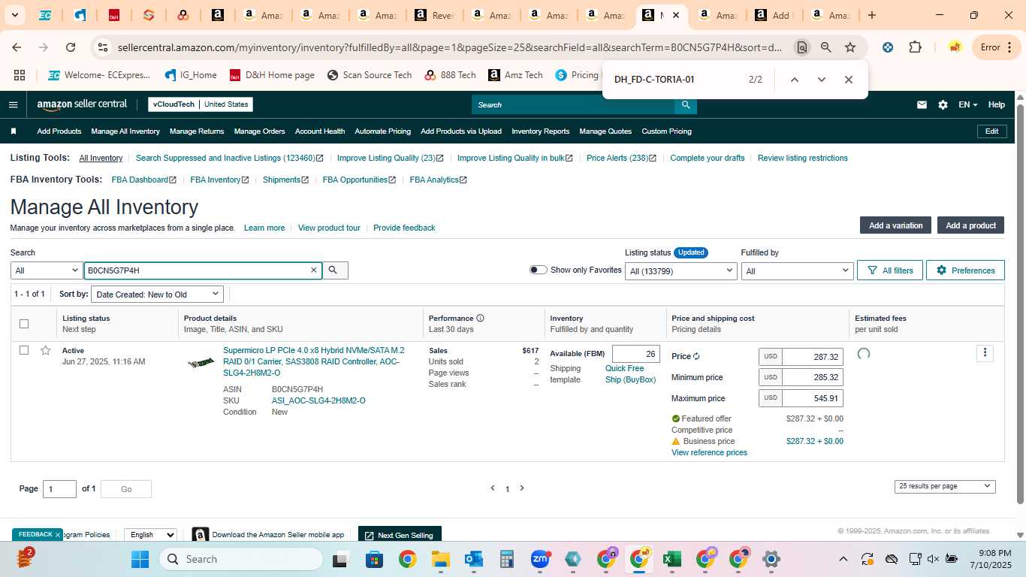
Task: Click the Price field showing 287.32
Action: (x=812, y=357)
